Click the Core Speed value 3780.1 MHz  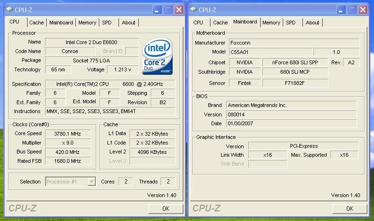[x=68, y=134]
